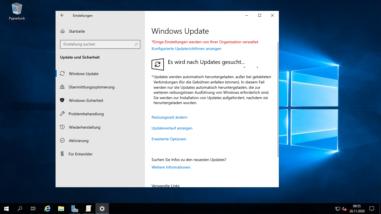Screen dimensions: 381x214
Task: Click the large update refresh status icon
Action: point(157,64)
